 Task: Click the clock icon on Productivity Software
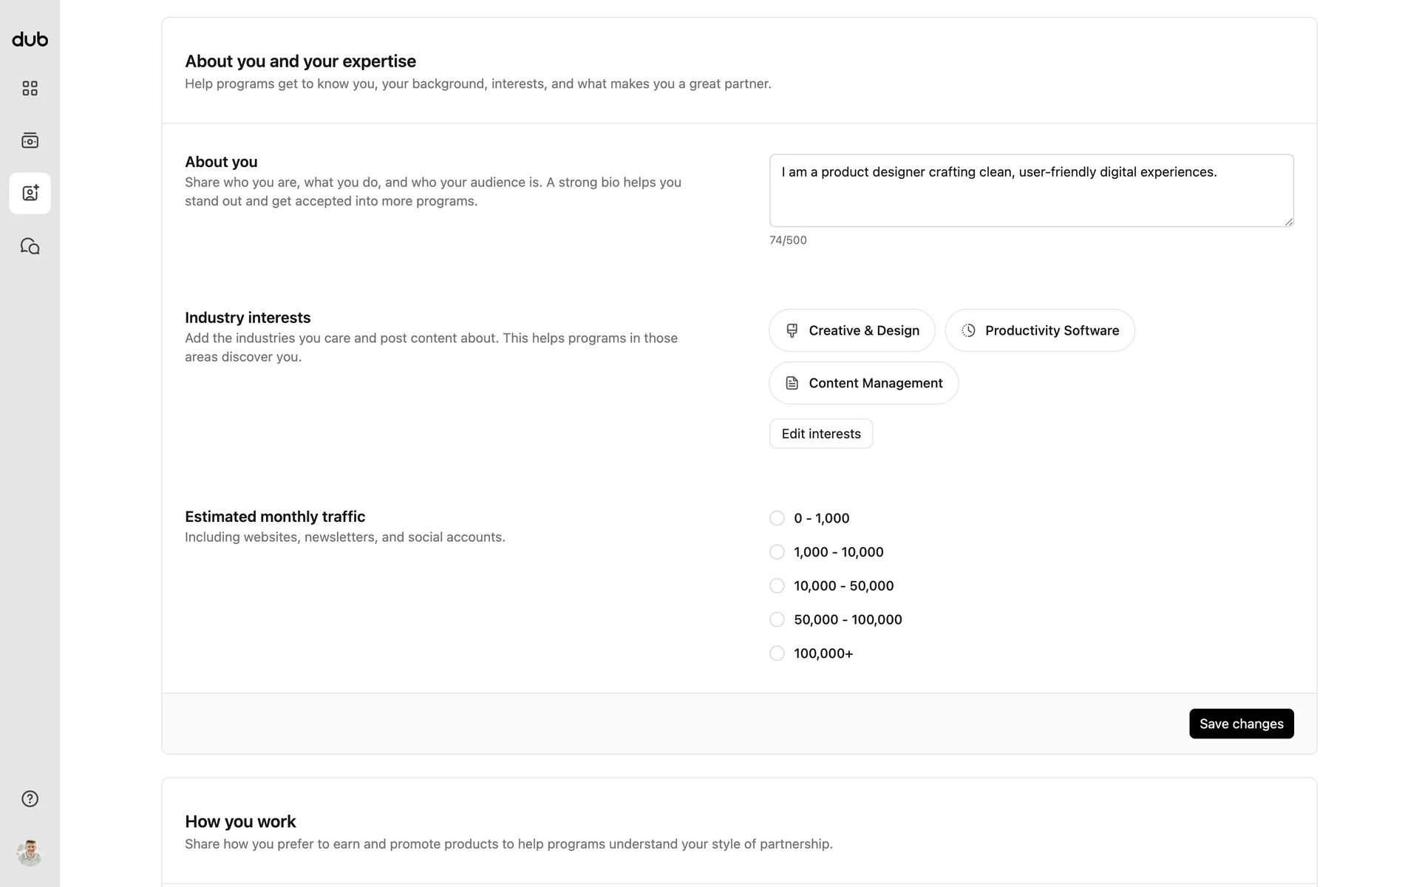point(968,330)
